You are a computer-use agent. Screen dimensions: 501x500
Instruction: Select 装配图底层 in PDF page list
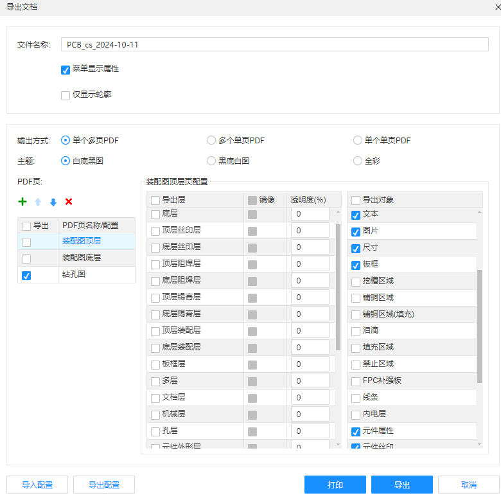82,258
